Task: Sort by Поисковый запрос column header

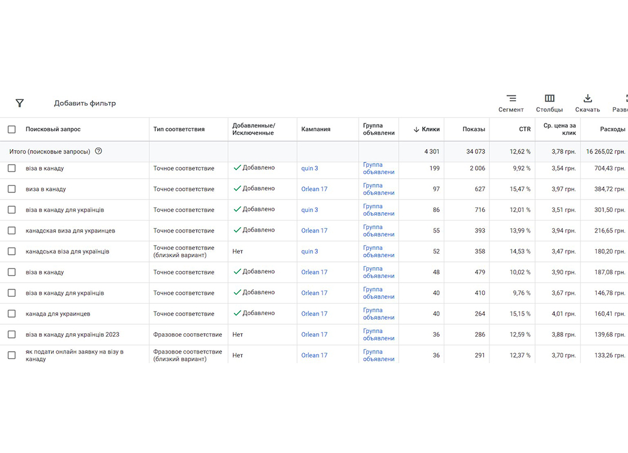Action: 53,129
